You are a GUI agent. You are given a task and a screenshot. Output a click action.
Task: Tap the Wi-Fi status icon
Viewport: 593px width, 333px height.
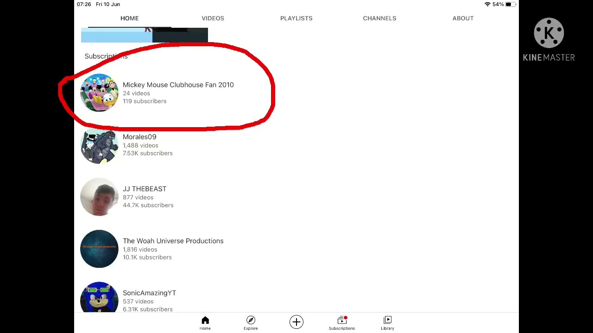click(487, 4)
